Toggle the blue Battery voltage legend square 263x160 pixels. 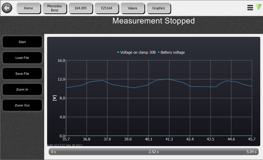point(159,52)
